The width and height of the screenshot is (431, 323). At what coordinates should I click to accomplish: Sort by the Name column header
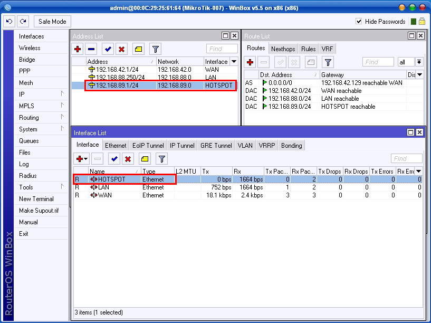click(114, 171)
